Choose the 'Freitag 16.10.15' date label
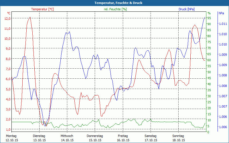Image resolution: width=229 pixels, height=143 pixels. coord(123,138)
